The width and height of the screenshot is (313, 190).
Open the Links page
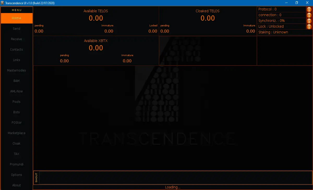(16, 60)
